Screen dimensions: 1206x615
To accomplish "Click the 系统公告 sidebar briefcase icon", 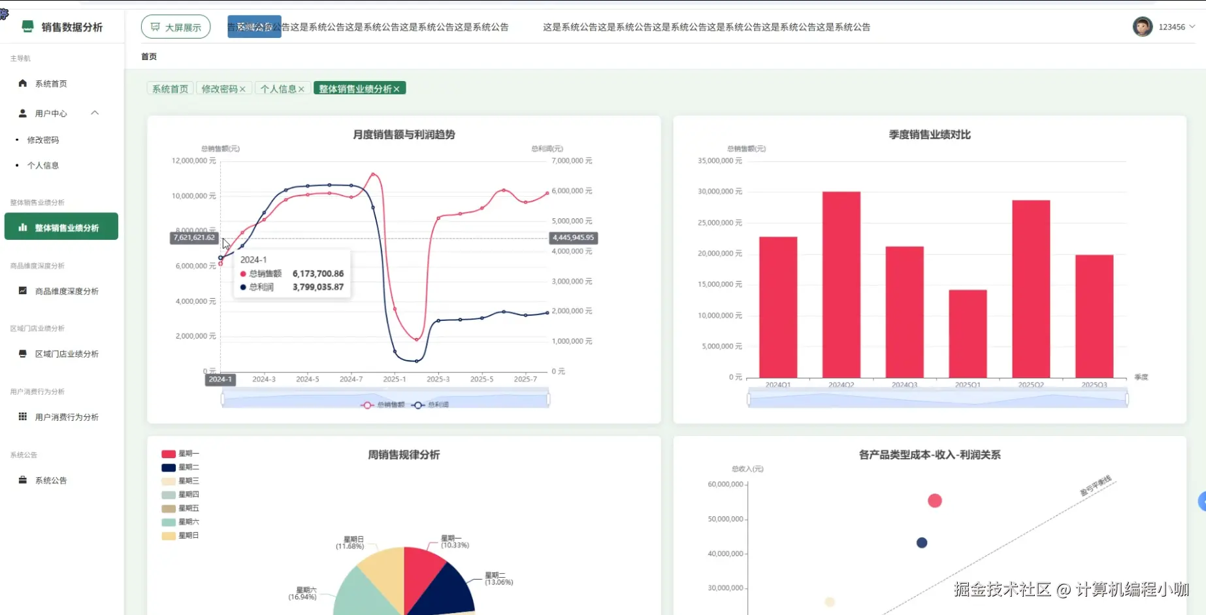I will tap(23, 480).
